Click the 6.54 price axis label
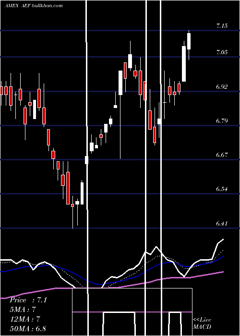 point(222,189)
